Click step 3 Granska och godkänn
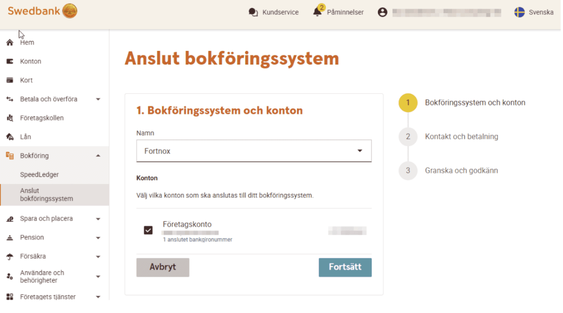The width and height of the screenshot is (563, 313). click(x=461, y=171)
